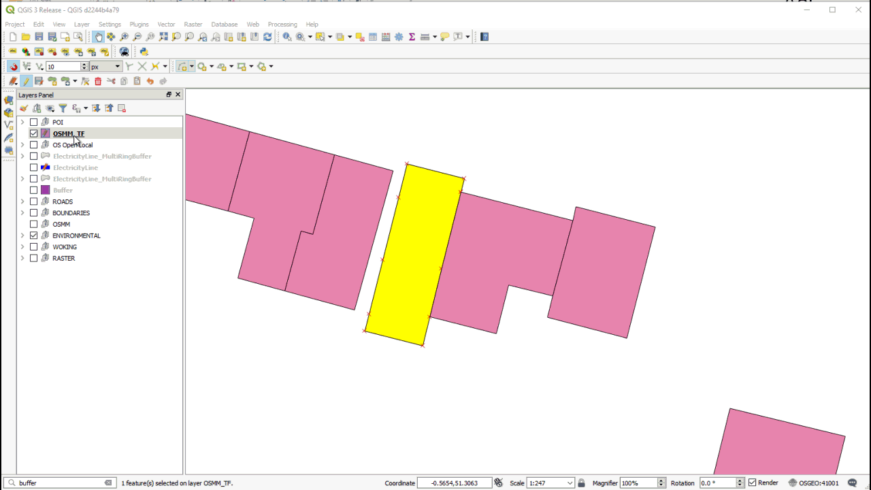This screenshot has height=490, width=871.
Task: Click the purple Buffer layer color swatch
Action: pyautogui.click(x=45, y=191)
